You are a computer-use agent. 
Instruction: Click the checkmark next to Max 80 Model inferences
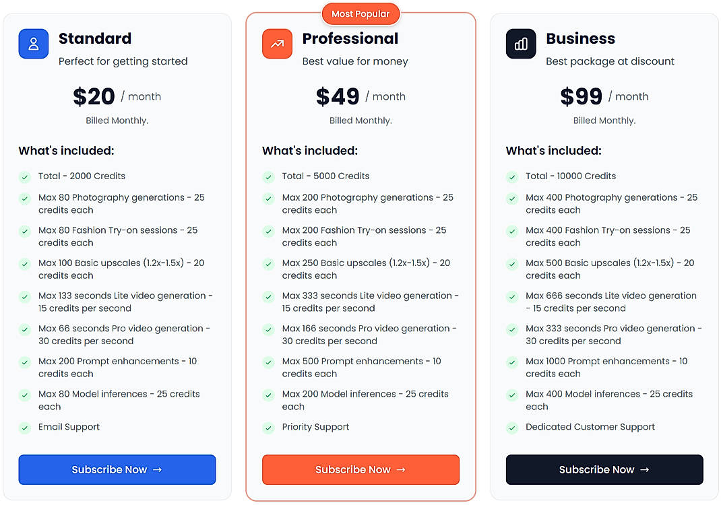pyautogui.click(x=25, y=395)
